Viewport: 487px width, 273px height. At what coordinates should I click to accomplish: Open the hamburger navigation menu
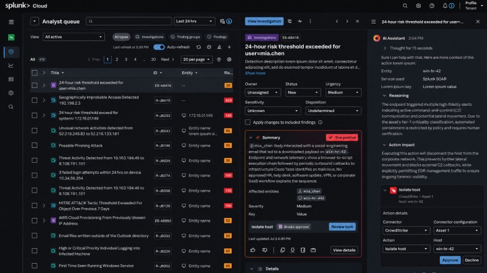tap(11, 22)
